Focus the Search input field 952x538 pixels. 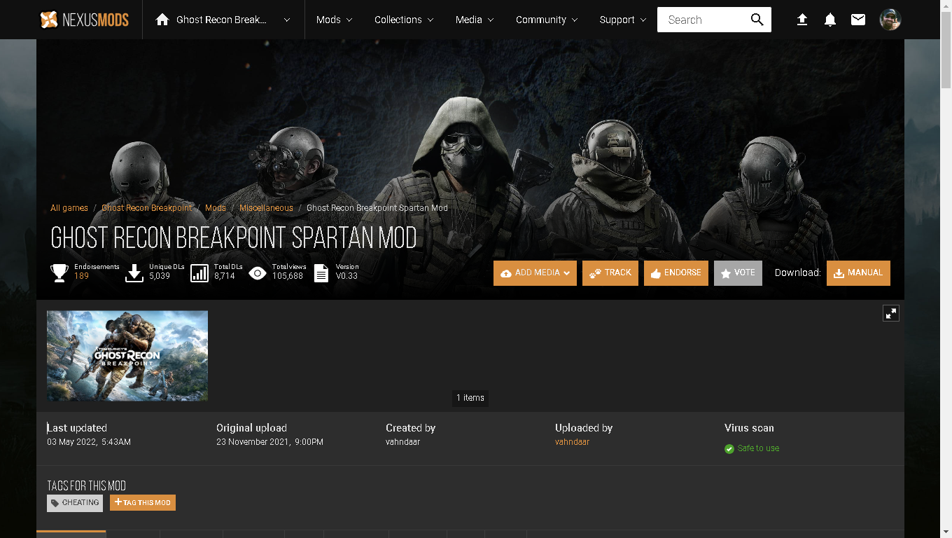click(703, 20)
